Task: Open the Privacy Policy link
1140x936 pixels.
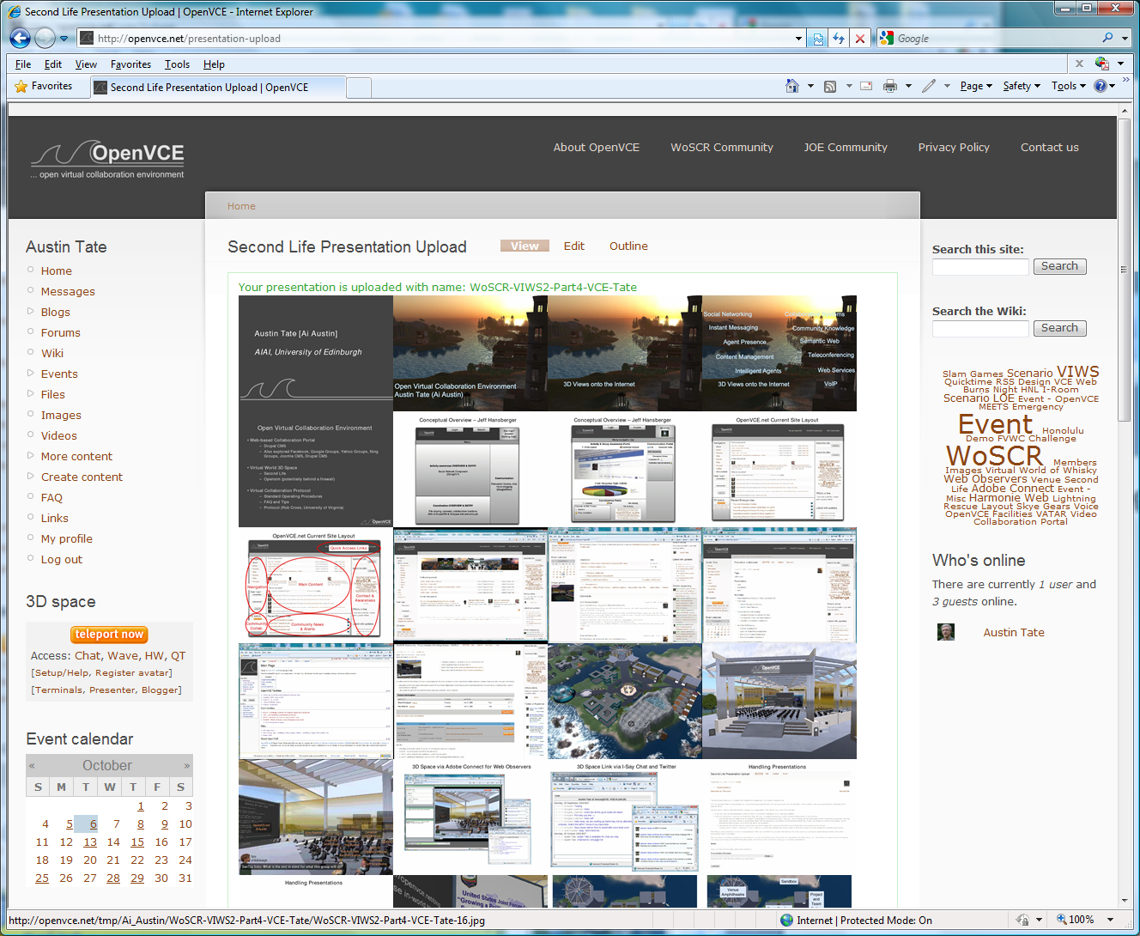Action: click(954, 148)
